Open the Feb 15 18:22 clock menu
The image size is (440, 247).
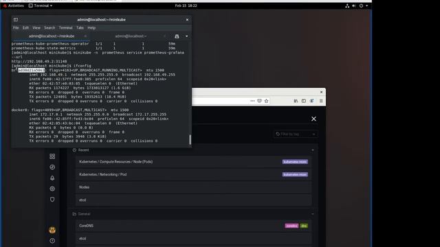point(186,5)
